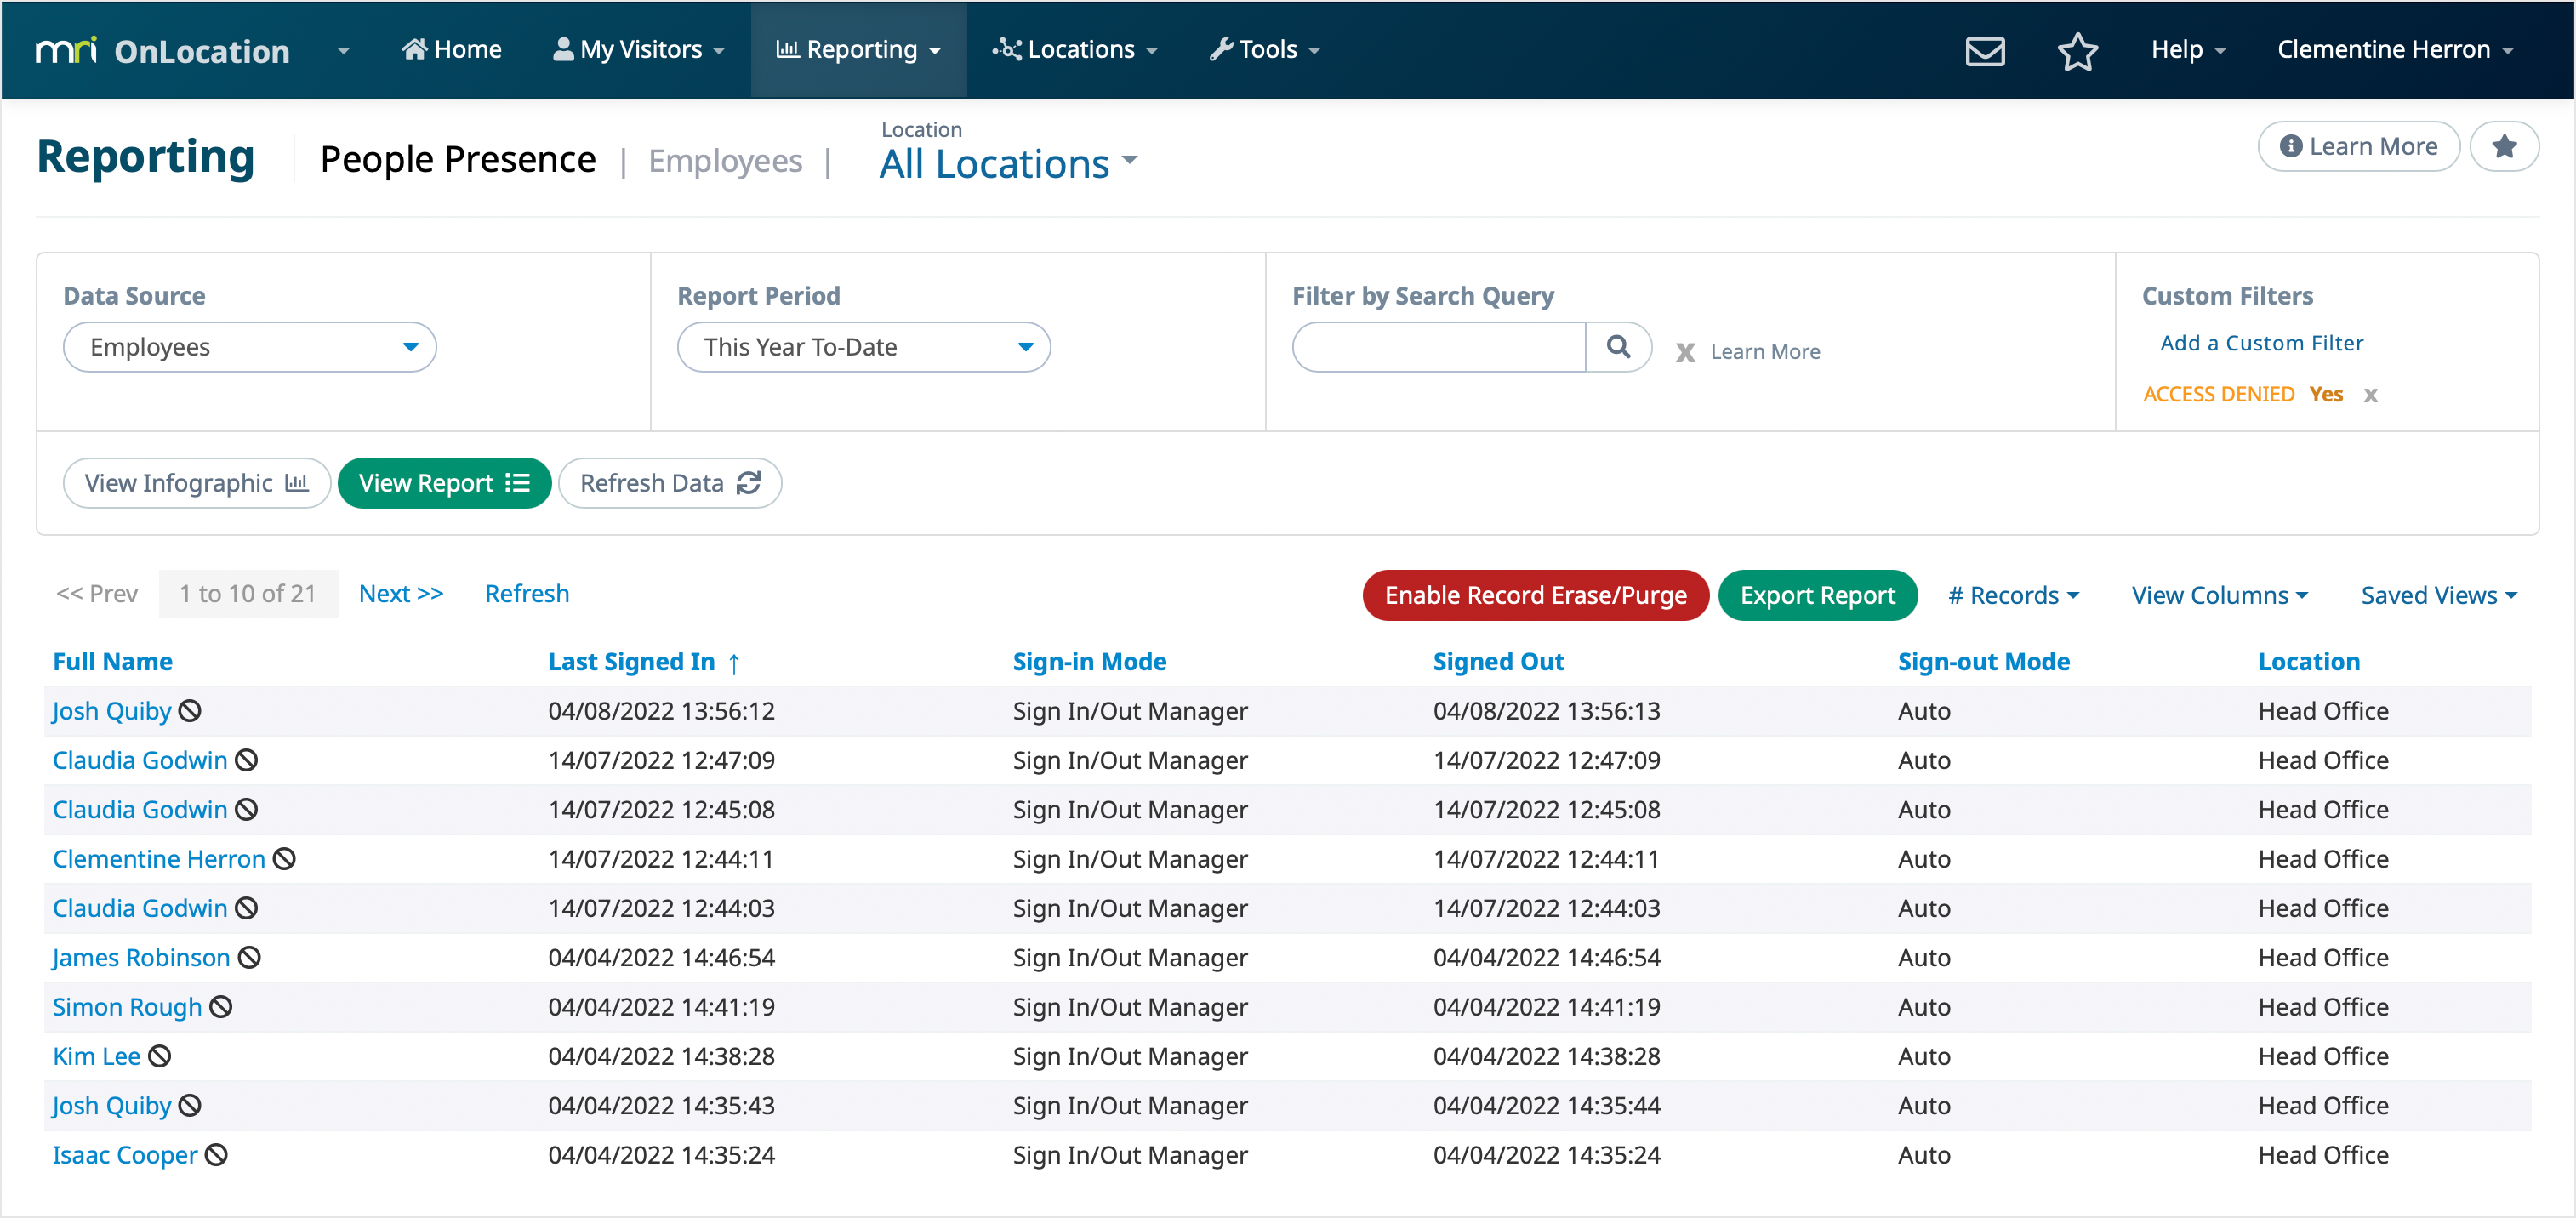Click denied icon in Claudia Godwin 12:45:08 row
2576x1218 pixels.
point(246,810)
